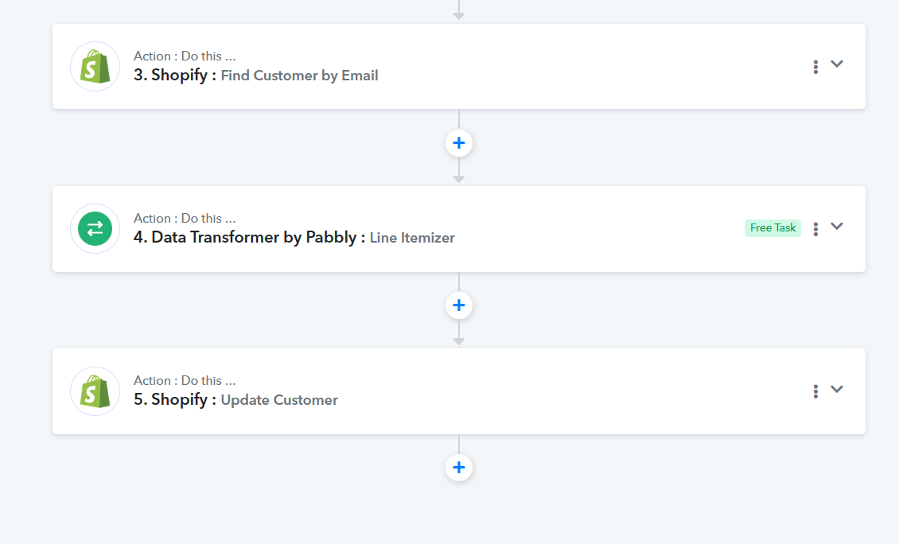
Task: Click 'Action : Do this ...' on step 5
Action: click(185, 381)
